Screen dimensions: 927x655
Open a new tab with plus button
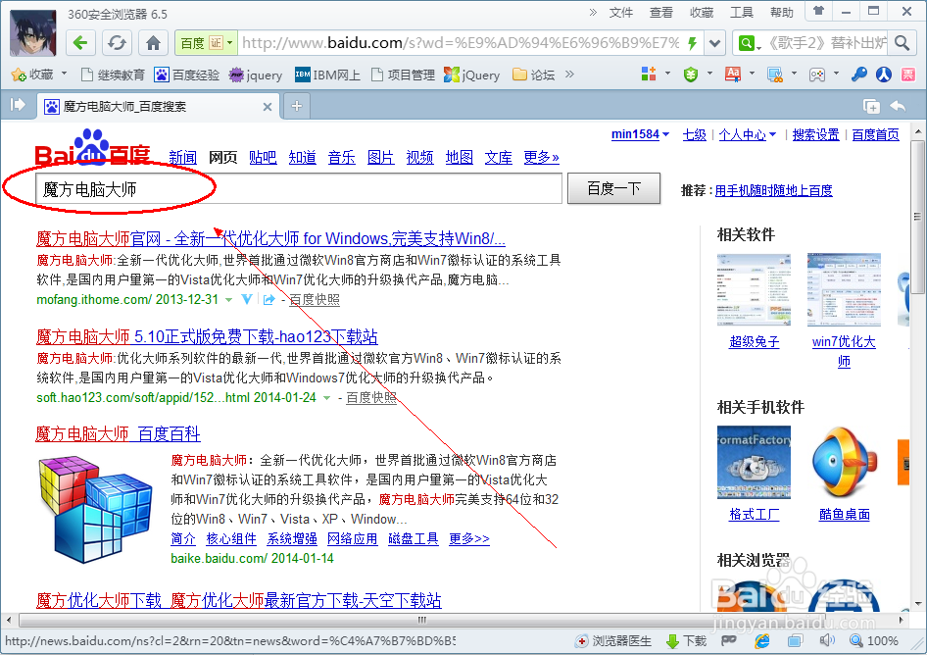click(x=297, y=106)
